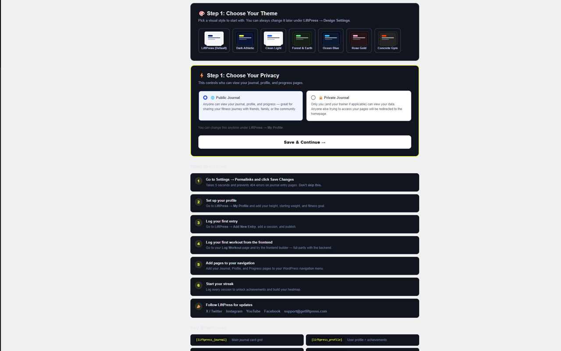Image resolution: width=561 pixels, height=351 pixels.
Task: Click the 'Start your streak' heading
Action: (220, 284)
